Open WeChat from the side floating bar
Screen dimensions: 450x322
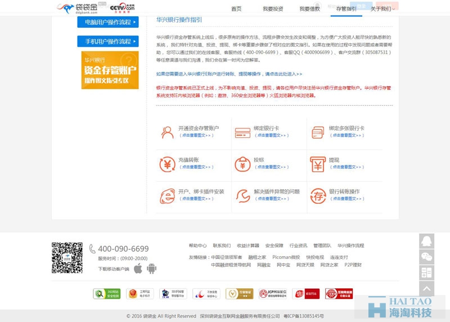point(426,257)
